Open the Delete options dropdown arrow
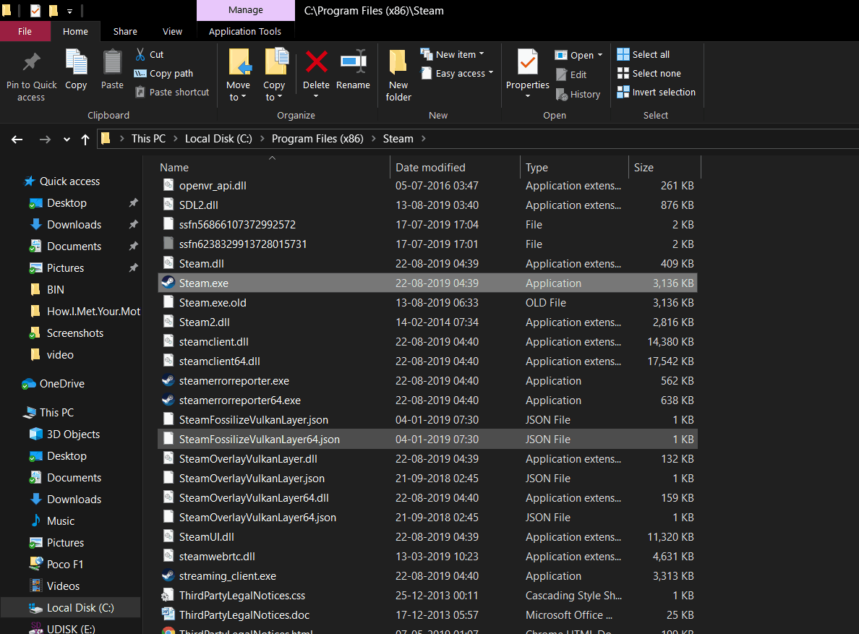The width and height of the screenshot is (859, 634). click(x=316, y=97)
